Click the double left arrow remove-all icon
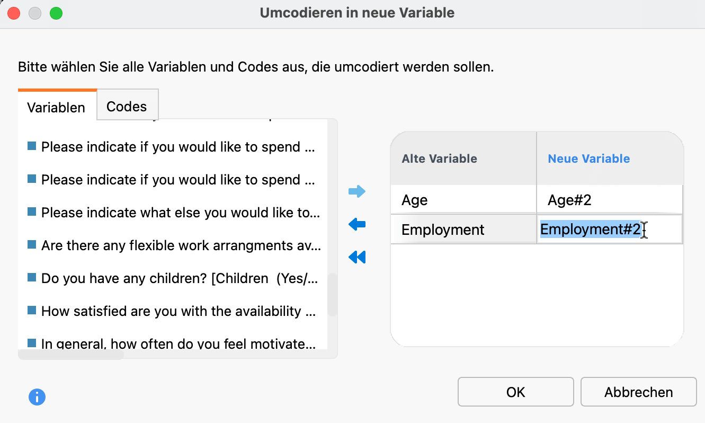The image size is (705, 423). pyautogui.click(x=357, y=258)
